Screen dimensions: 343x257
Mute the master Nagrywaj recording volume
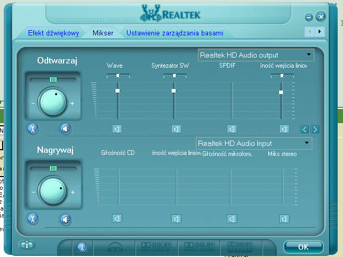coord(66,219)
